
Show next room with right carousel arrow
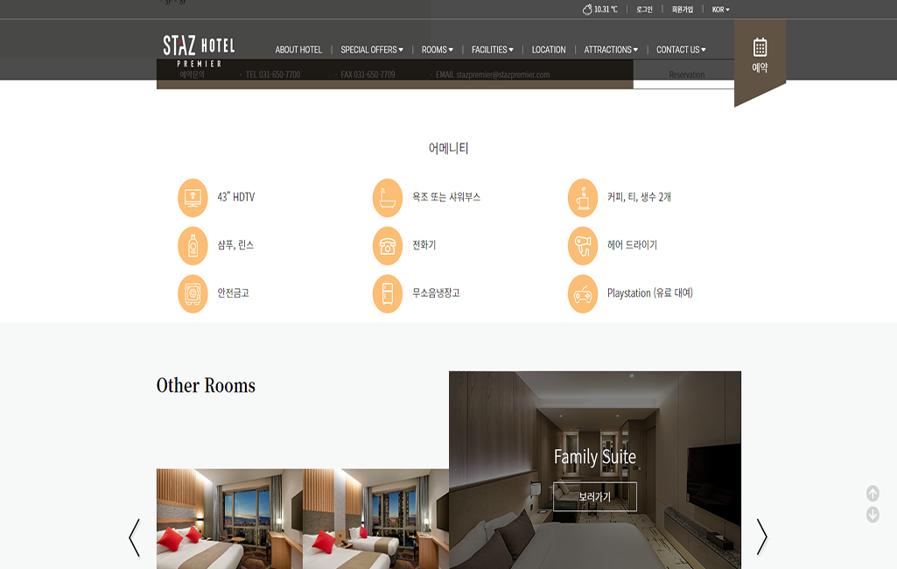coord(761,537)
